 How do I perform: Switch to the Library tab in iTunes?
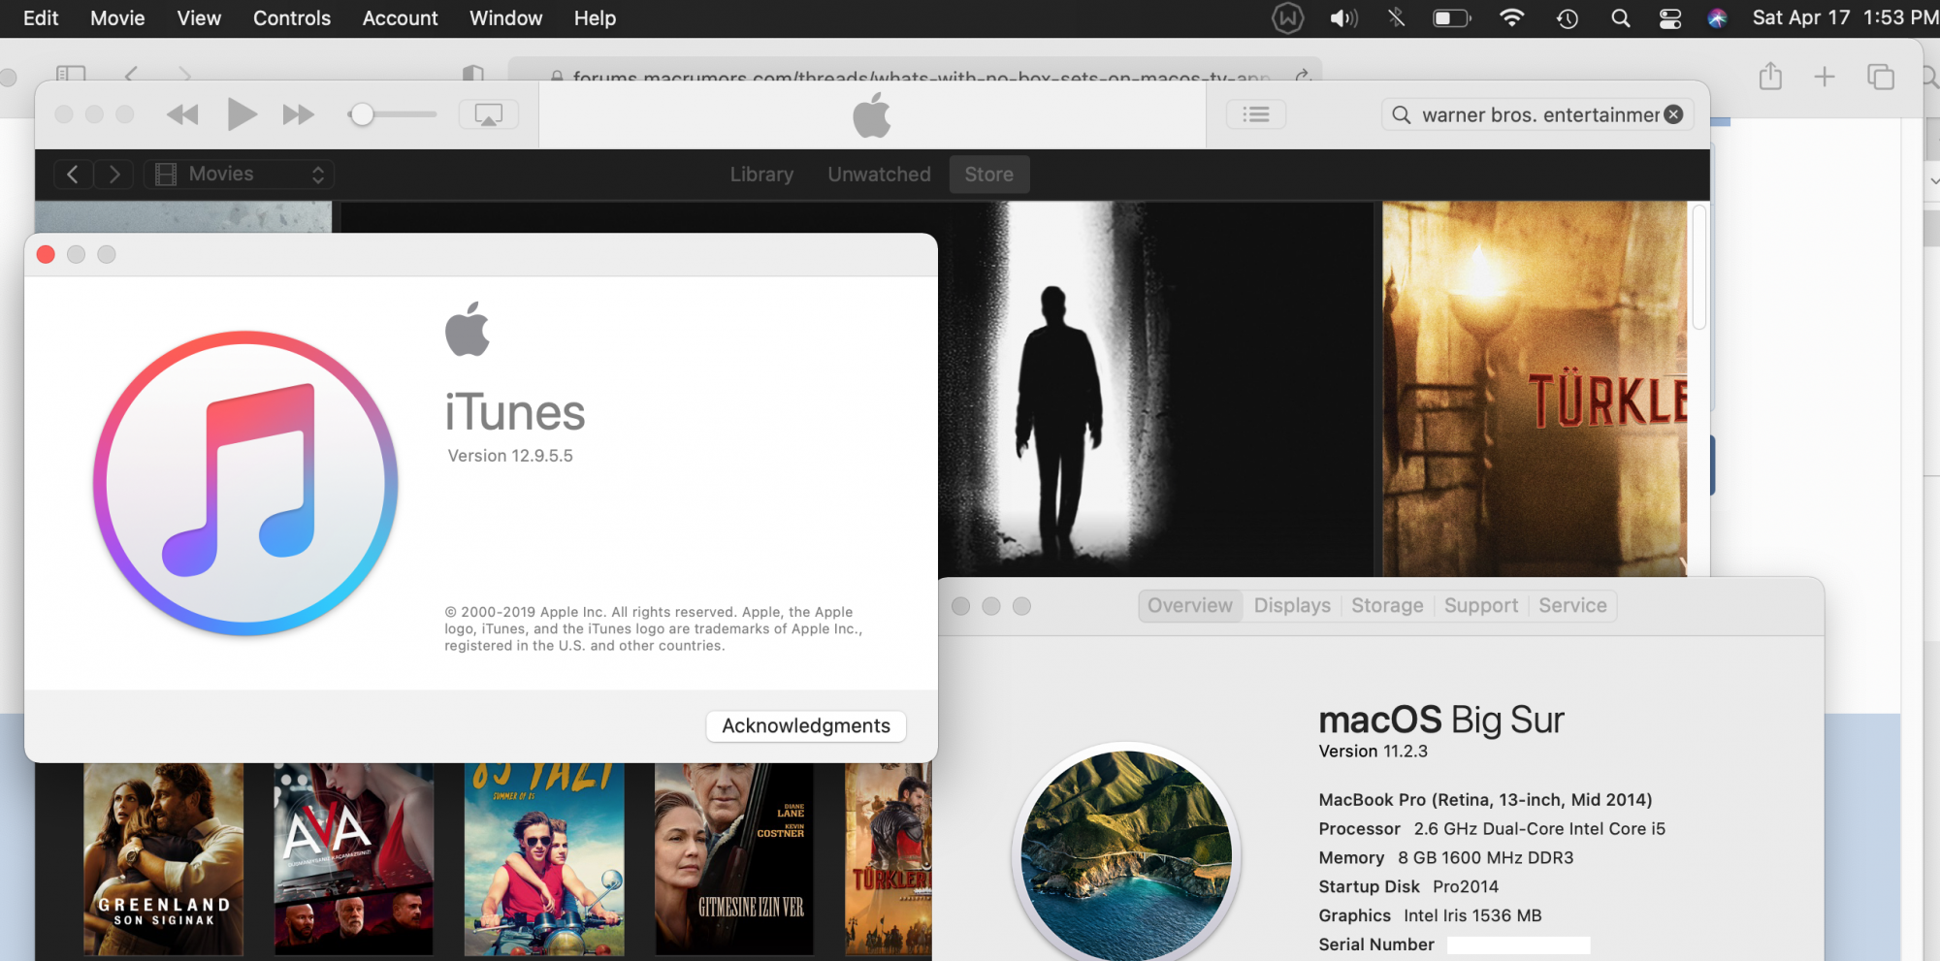[761, 175]
